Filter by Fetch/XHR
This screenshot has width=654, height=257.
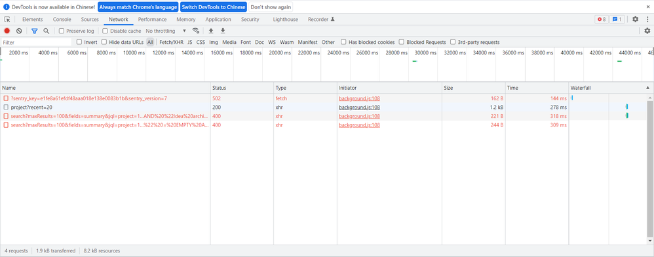coord(172,42)
